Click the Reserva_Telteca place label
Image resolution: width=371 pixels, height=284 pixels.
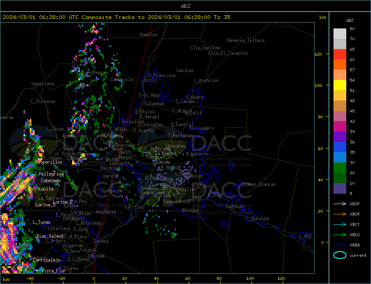[x=246, y=40]
